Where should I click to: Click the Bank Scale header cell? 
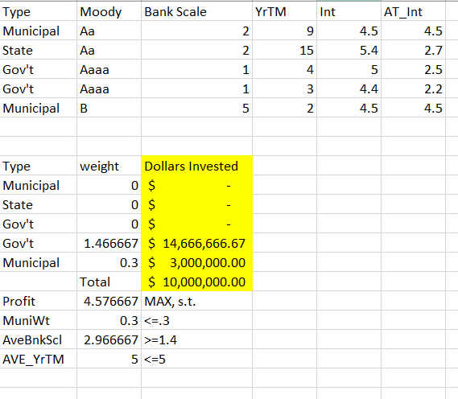[x=196, y=12]
